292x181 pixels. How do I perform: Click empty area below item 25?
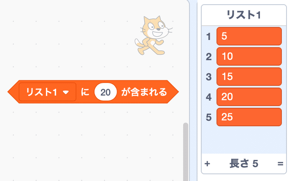coord(244,140)
